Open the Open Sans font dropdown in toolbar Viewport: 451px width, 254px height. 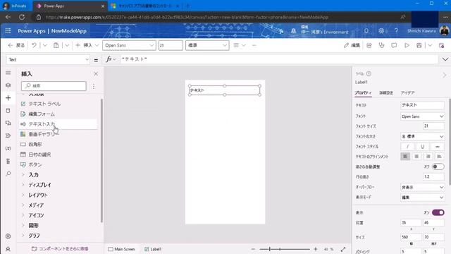[x=129, y=45]
